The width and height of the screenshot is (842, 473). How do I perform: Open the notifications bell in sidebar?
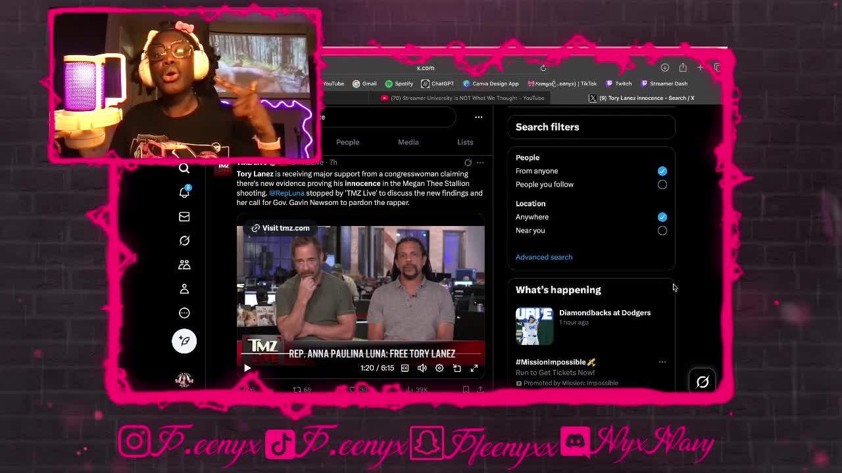pyautogui.click(x=184, y=192)
